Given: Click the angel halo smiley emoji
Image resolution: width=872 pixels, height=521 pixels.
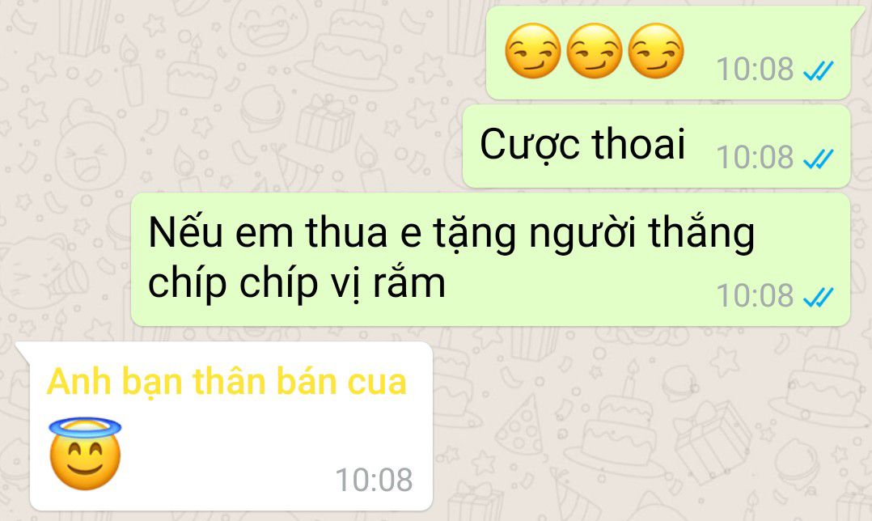Looking at the screenshot, I should 85,454.
